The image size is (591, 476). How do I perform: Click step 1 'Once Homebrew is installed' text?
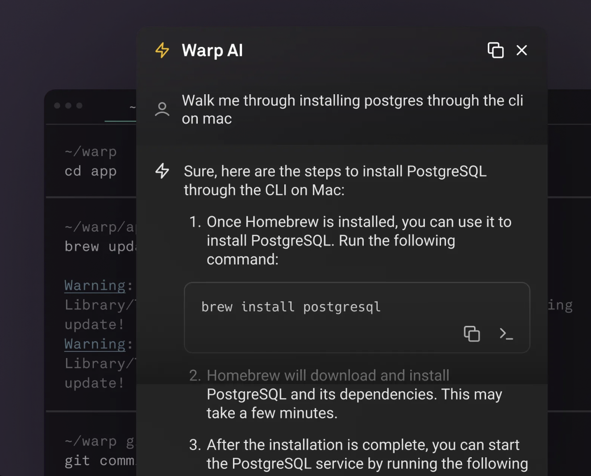[x=359, y=240]
